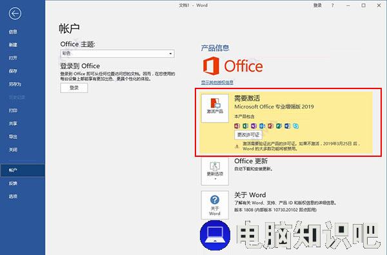Choose 打开 from the backstage menu

(x=13, y=58)
